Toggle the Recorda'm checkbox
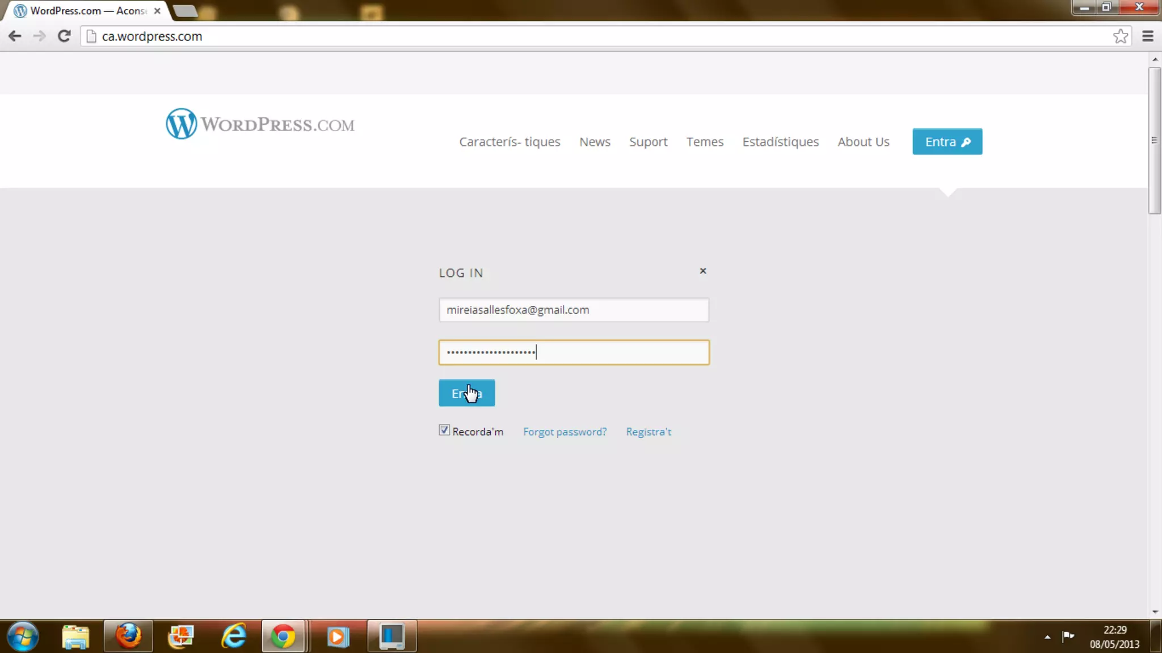Image resolution: width=1162 pixels, height=653 pixels. click(444, 430)
